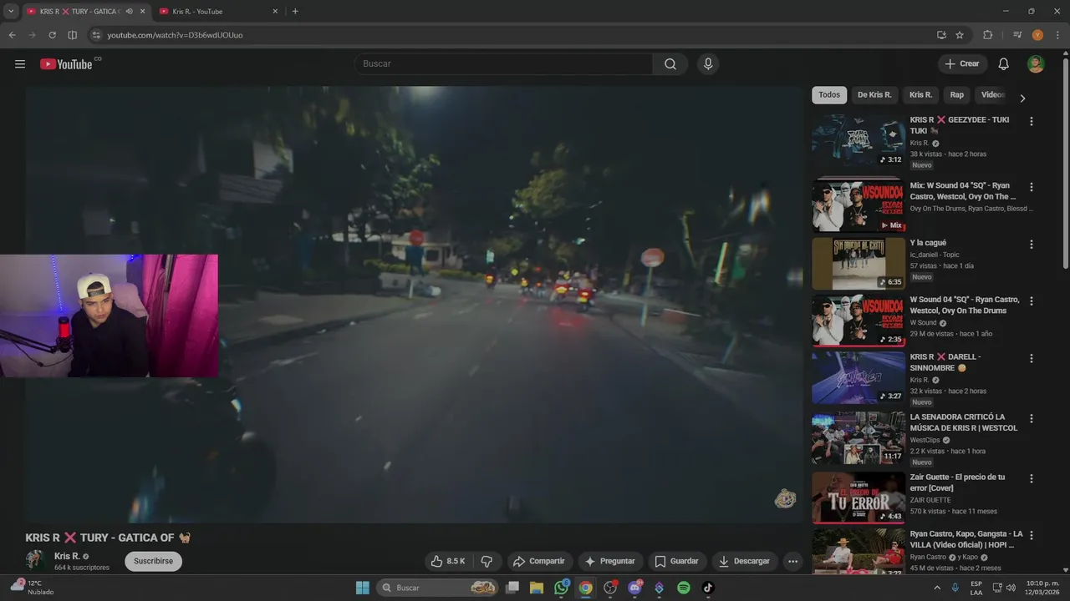Download video with Descargar button
1070x601 pixels.
pyautogui.click(x=744, y=561)
